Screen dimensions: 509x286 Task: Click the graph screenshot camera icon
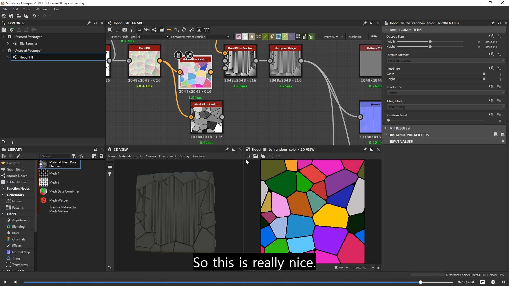click(x=125, y=30)
